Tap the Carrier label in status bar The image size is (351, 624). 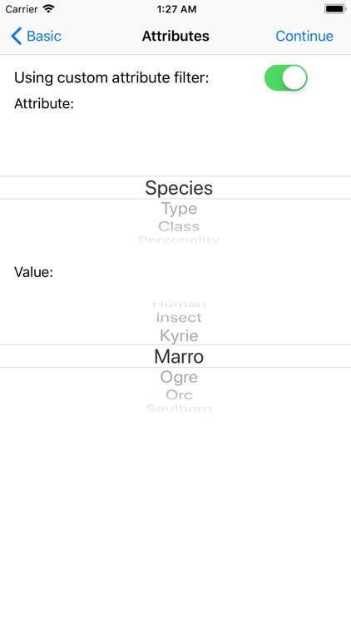pyautogui.click(x=22, y=9)
